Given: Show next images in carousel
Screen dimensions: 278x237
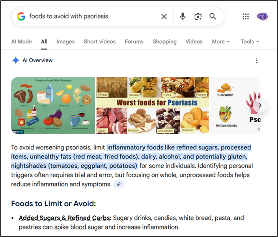Looking at the screenshot, I should coord(260,105).
